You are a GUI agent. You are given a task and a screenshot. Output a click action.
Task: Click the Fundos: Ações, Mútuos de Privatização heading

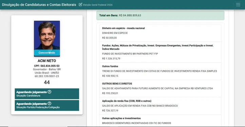pos(158,47)
